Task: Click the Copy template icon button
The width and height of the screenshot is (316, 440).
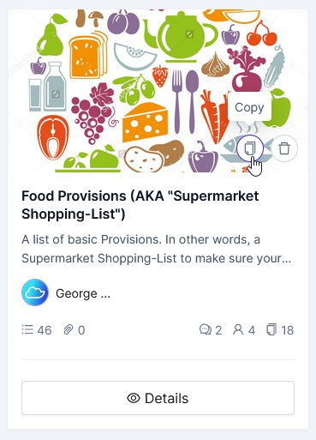Action: [x=250, y=148]
